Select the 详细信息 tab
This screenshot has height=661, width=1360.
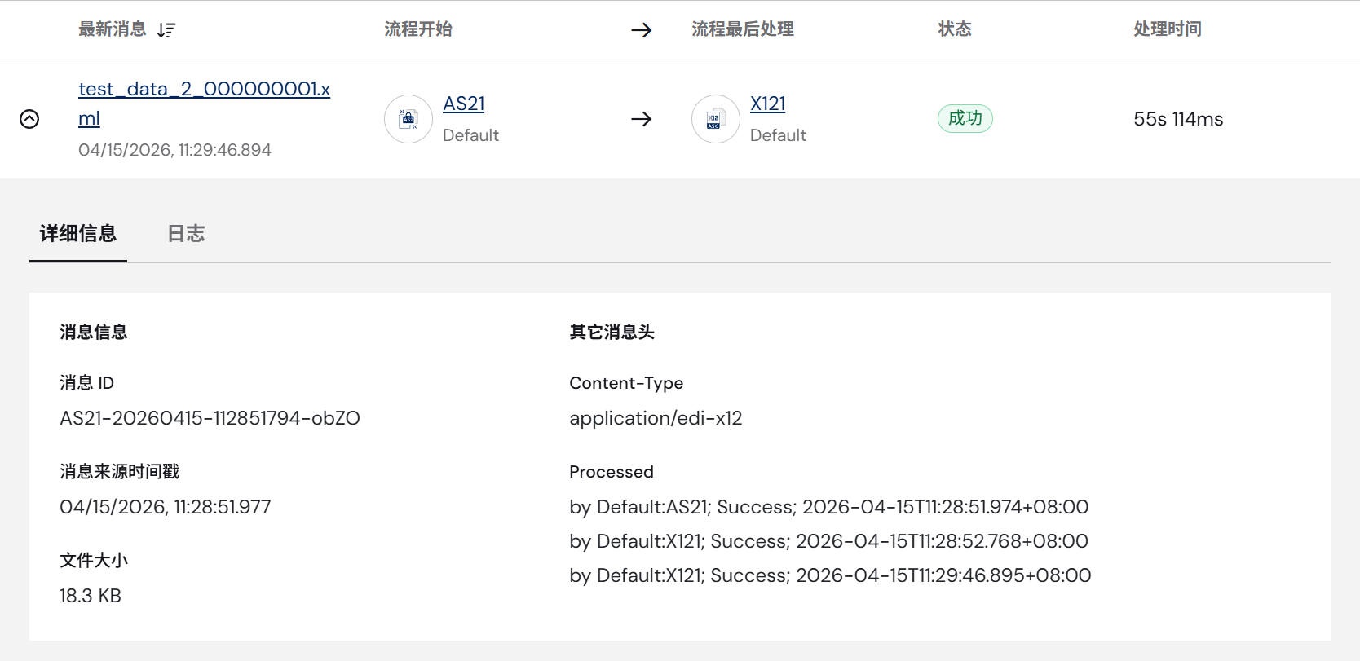78,234
